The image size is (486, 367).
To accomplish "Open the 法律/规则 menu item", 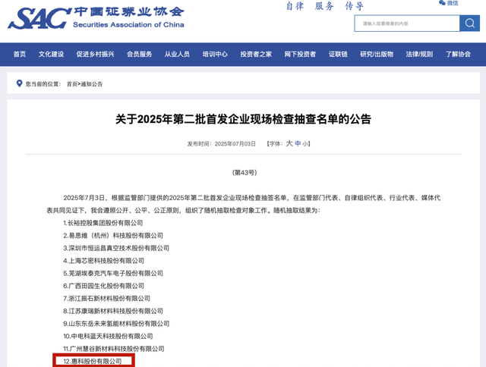I will click(419, 54).
